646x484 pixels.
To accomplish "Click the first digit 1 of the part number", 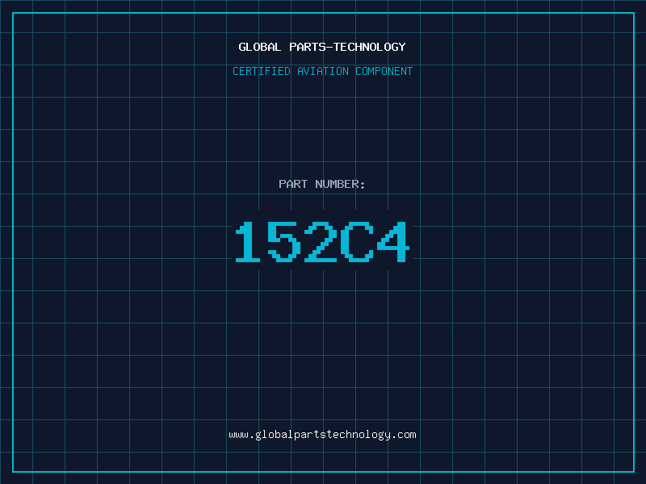I will tap(248, 242).
